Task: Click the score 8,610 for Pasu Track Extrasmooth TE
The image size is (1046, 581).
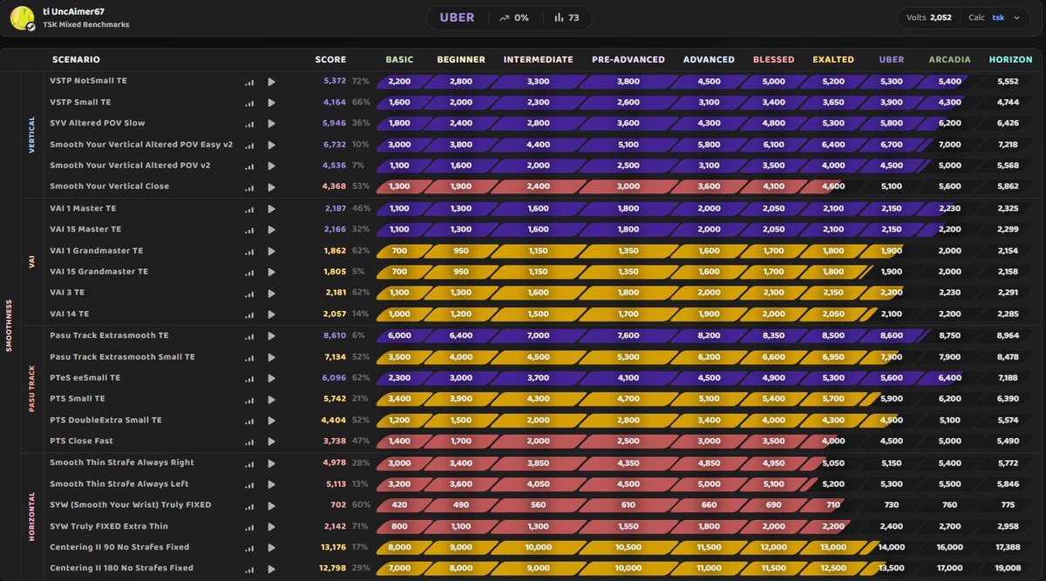Action: pyautogui.click(x=335, y=335)
